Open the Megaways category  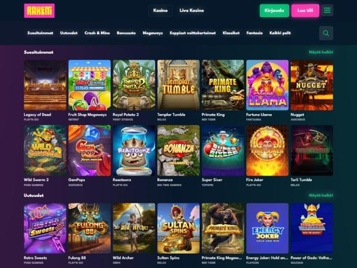[153, 33]
